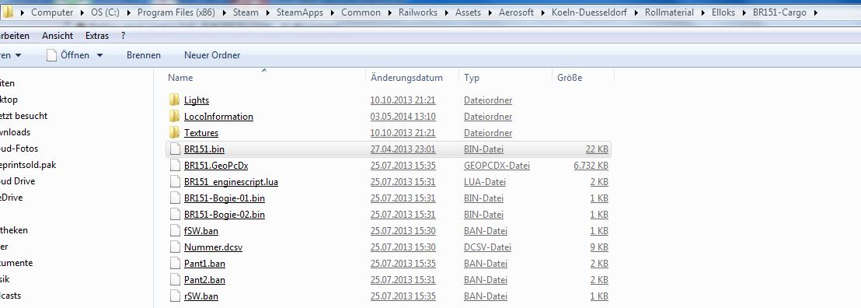Click the folder icon in the address bar
The height and width of the screenshot is (308, 861).
click(8, 12)
